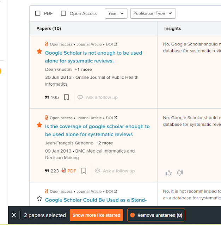
Task: Open the Publication Type dropdown
Action: point(153,13)
